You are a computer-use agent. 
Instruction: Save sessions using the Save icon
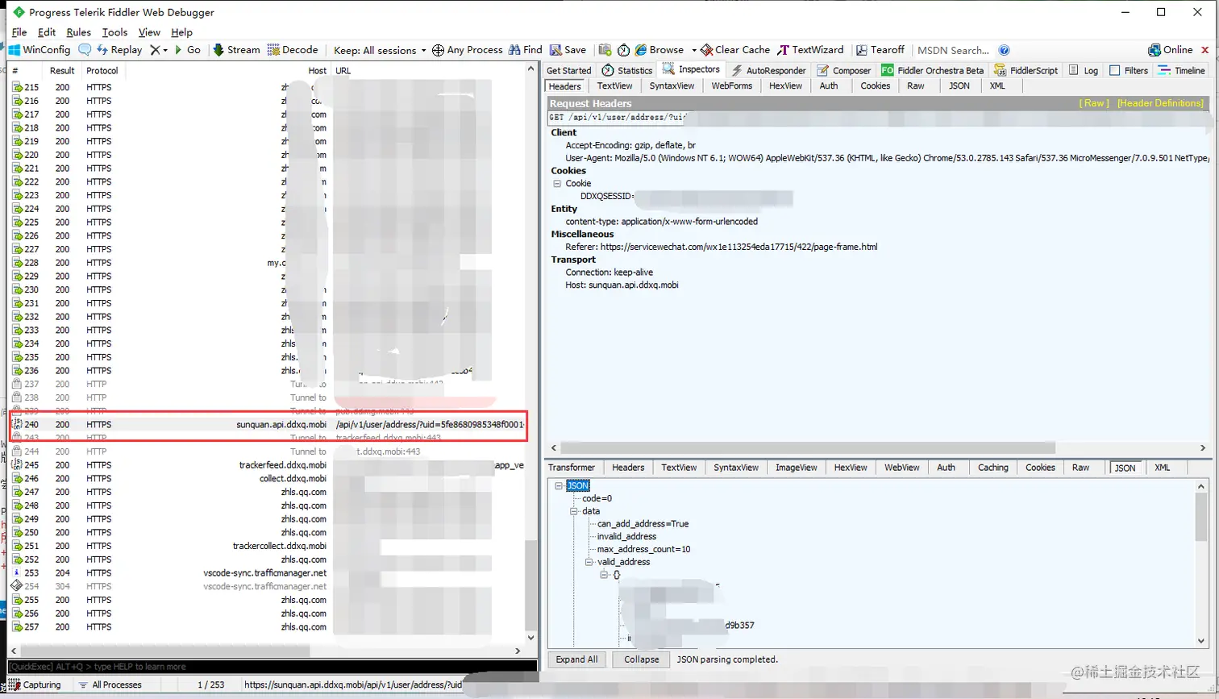pyautogui.click(x=568, y=50)
